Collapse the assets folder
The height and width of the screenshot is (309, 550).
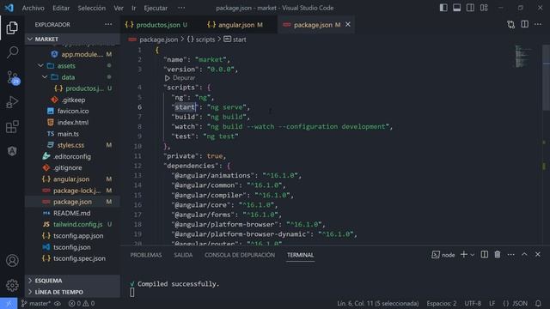pyautogui.click(x=72, y=65)
